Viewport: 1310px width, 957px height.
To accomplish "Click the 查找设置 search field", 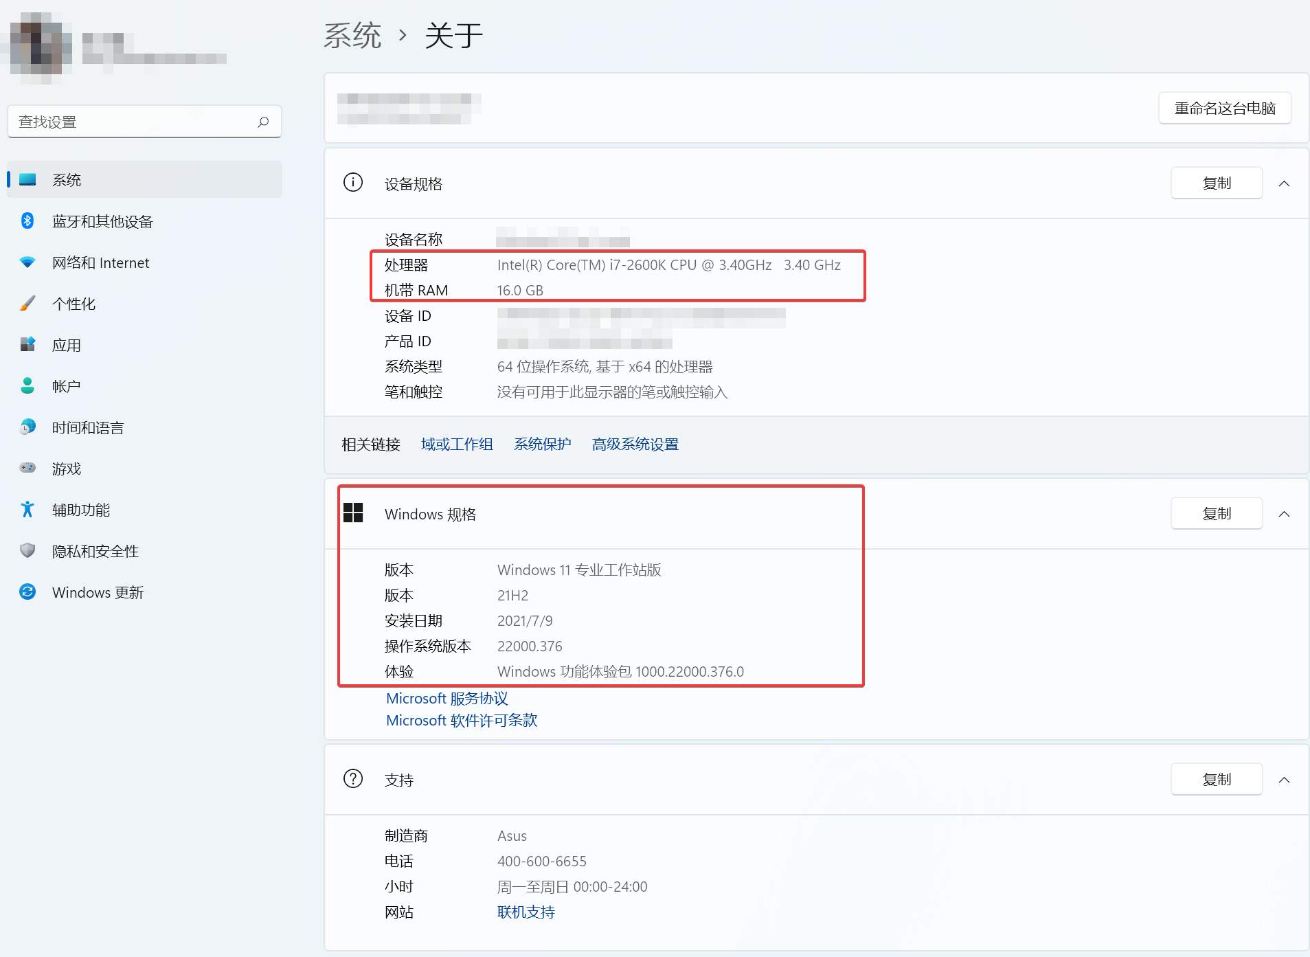I will click(144, 122).
